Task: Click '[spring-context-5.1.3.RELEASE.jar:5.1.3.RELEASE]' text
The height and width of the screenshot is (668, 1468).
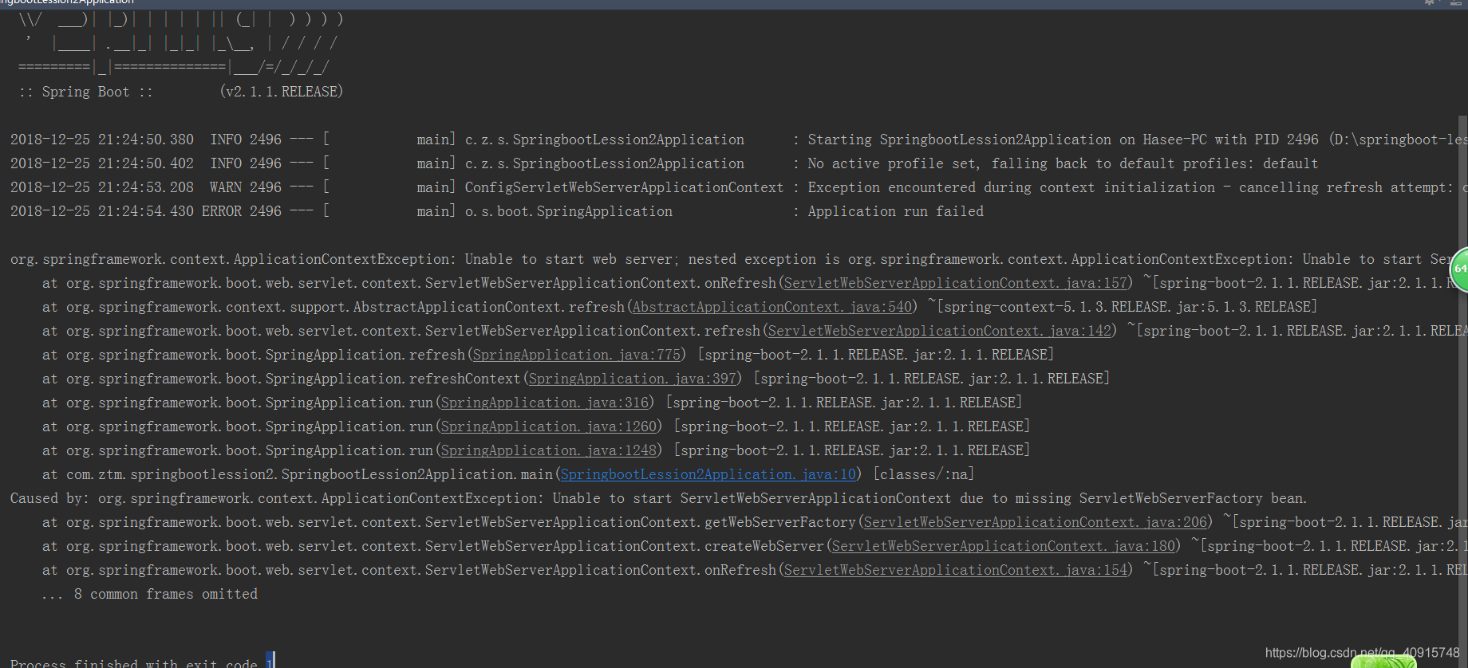Action: click(1127, 307)
